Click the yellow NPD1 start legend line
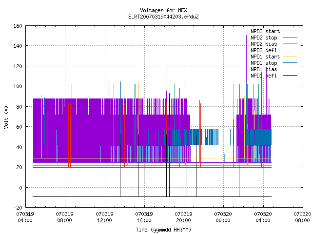The width and height of the screenshot is (312, 234). coord(290,57)
